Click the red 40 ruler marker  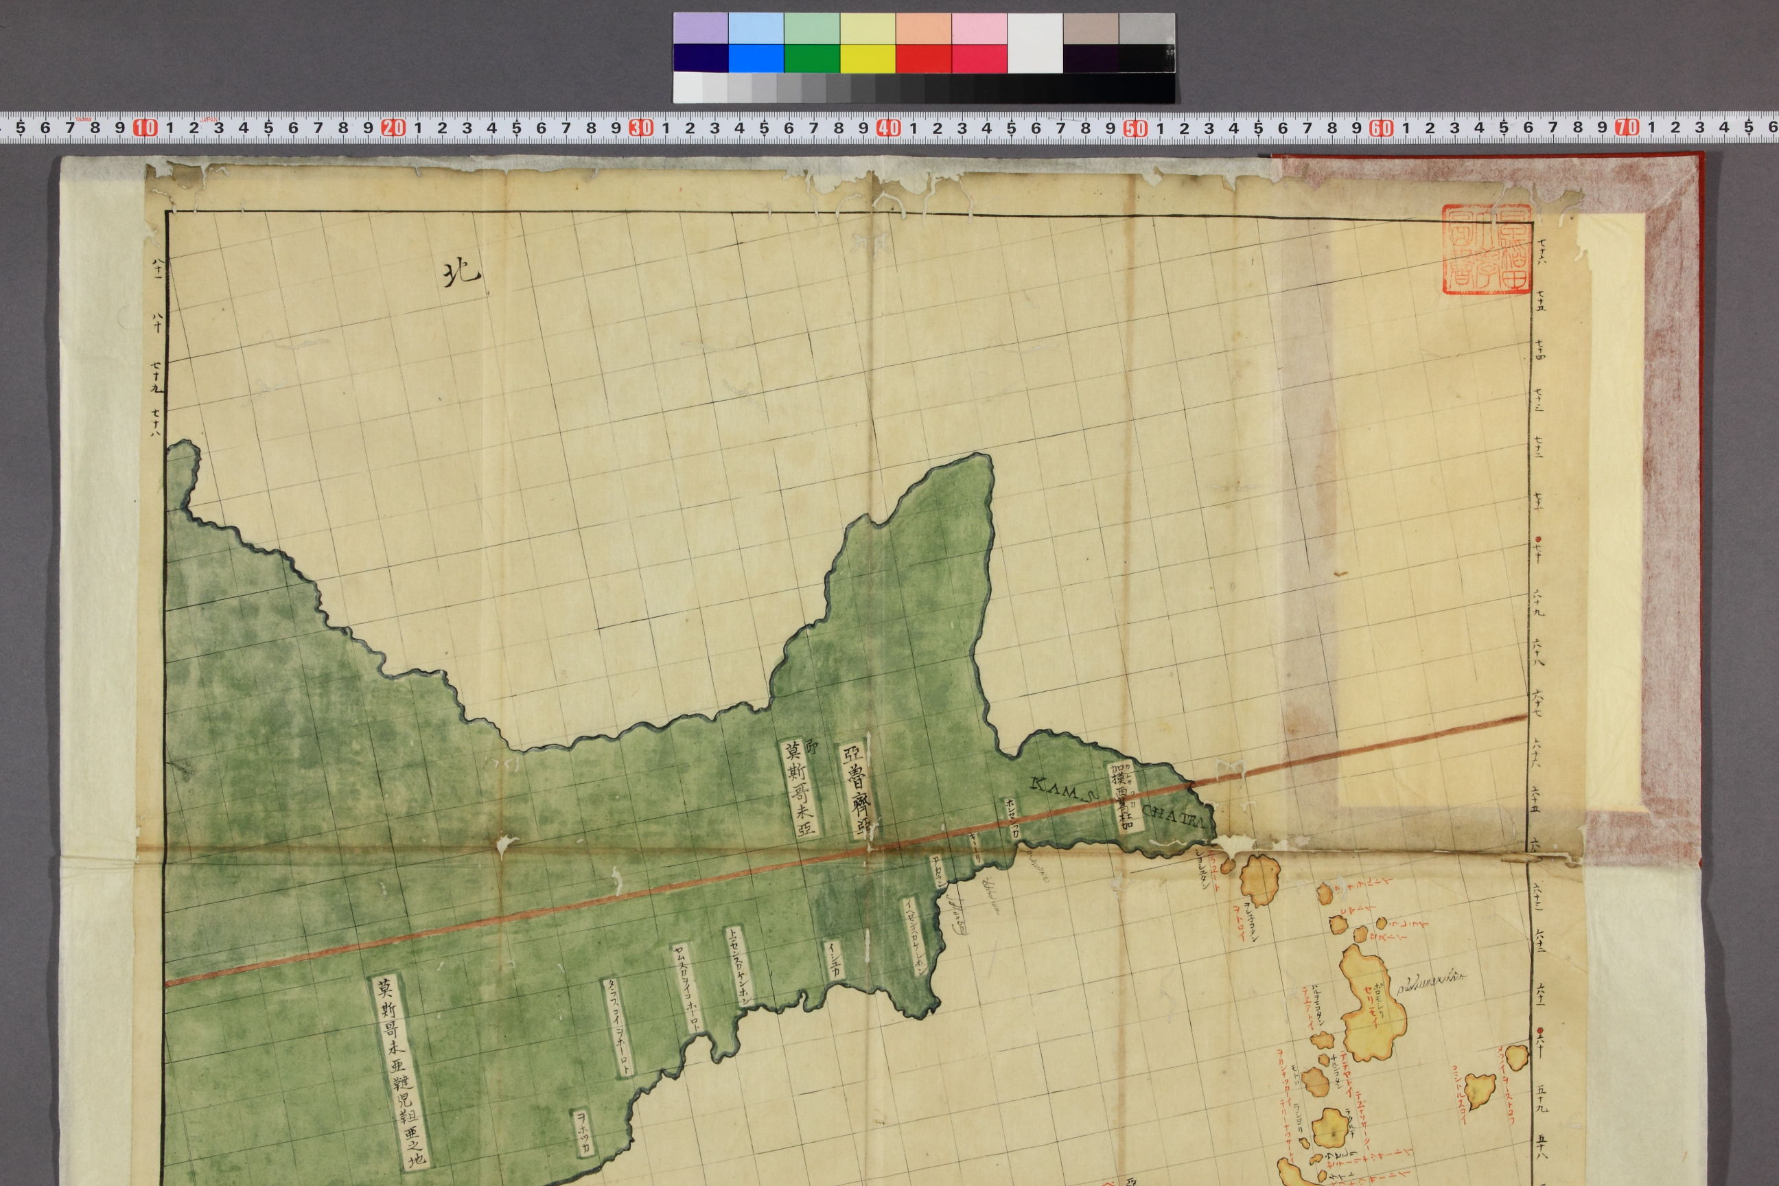(887, 128)
